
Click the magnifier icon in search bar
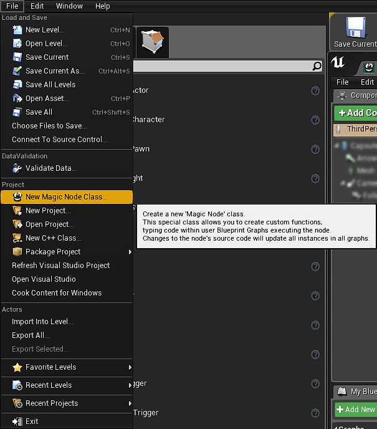317,66
